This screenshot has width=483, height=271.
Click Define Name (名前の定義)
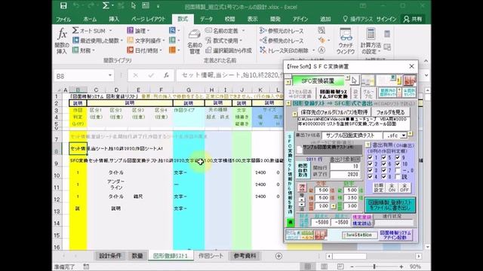pos(225,31)
